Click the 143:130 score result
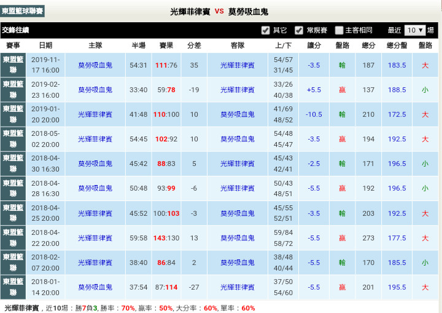The image size is (442, 313). [166, 238]
